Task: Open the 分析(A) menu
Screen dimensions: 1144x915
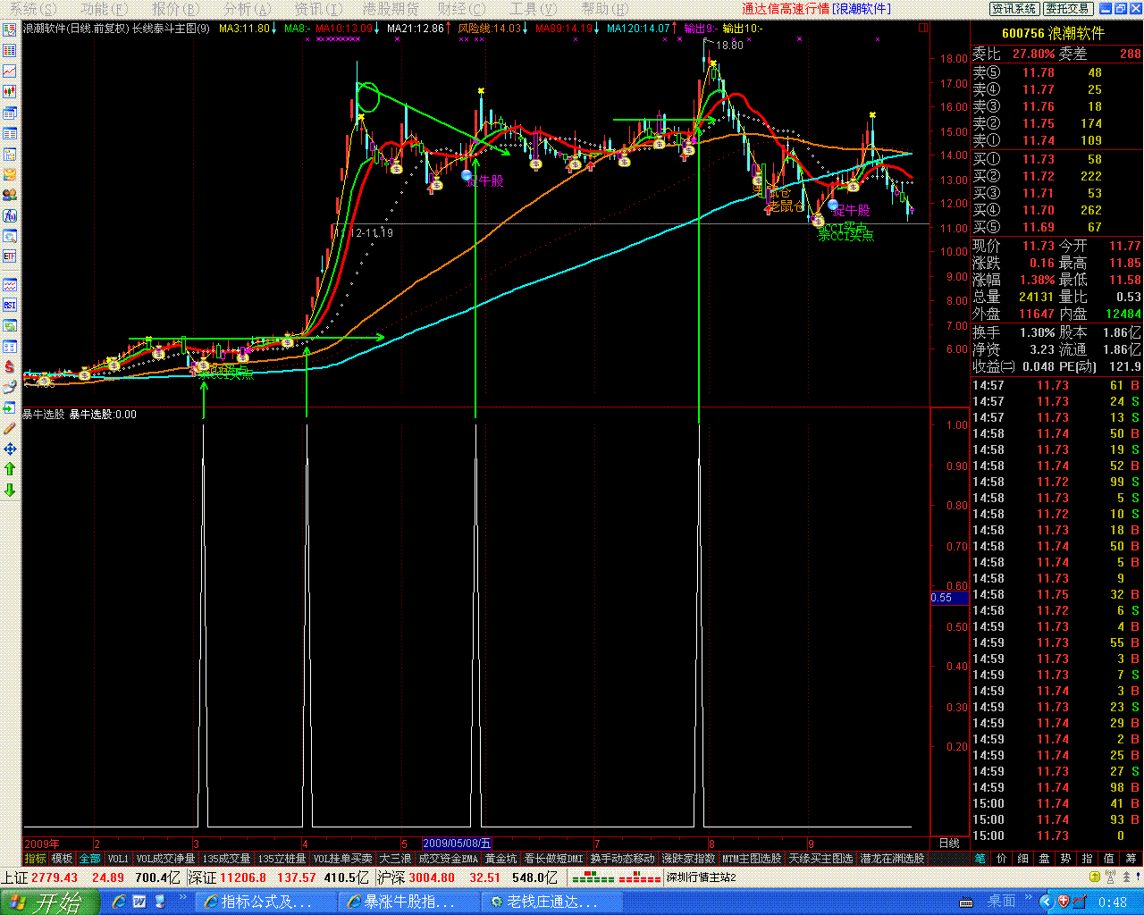Action: tap(247, 8)
